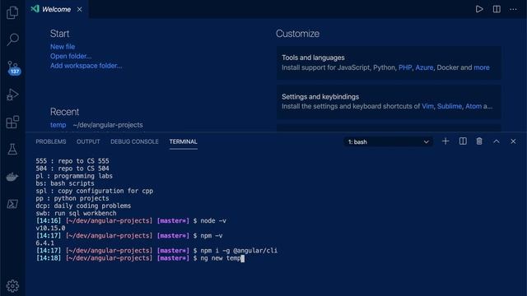
Task: Open the Manage settings gear
Action: tap(12, 286)
